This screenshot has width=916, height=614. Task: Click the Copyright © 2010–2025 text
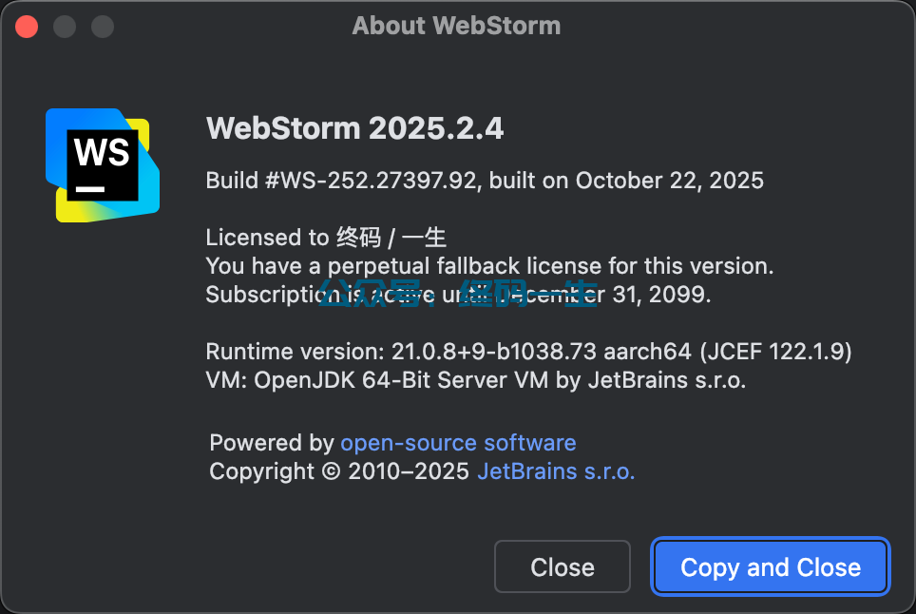click(x=339, y=471)
